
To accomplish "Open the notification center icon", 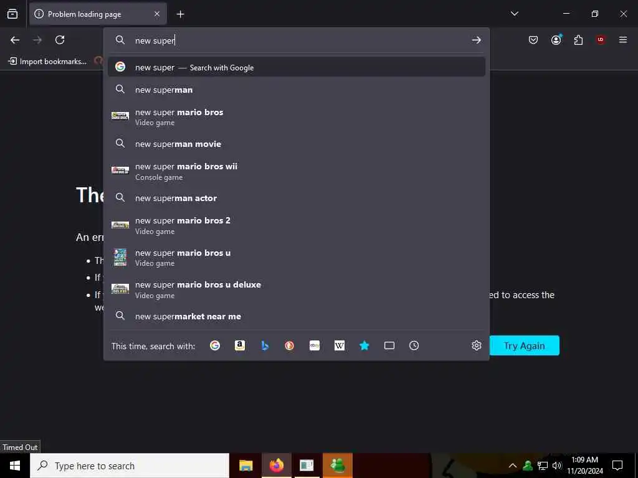I will [x=617, y=466].
